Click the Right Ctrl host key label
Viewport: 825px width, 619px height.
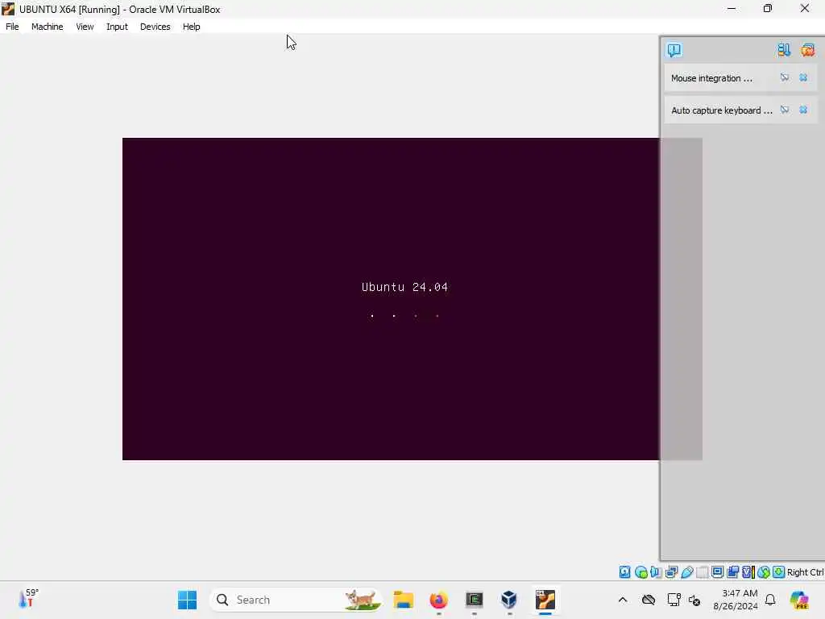coord(805,572)
